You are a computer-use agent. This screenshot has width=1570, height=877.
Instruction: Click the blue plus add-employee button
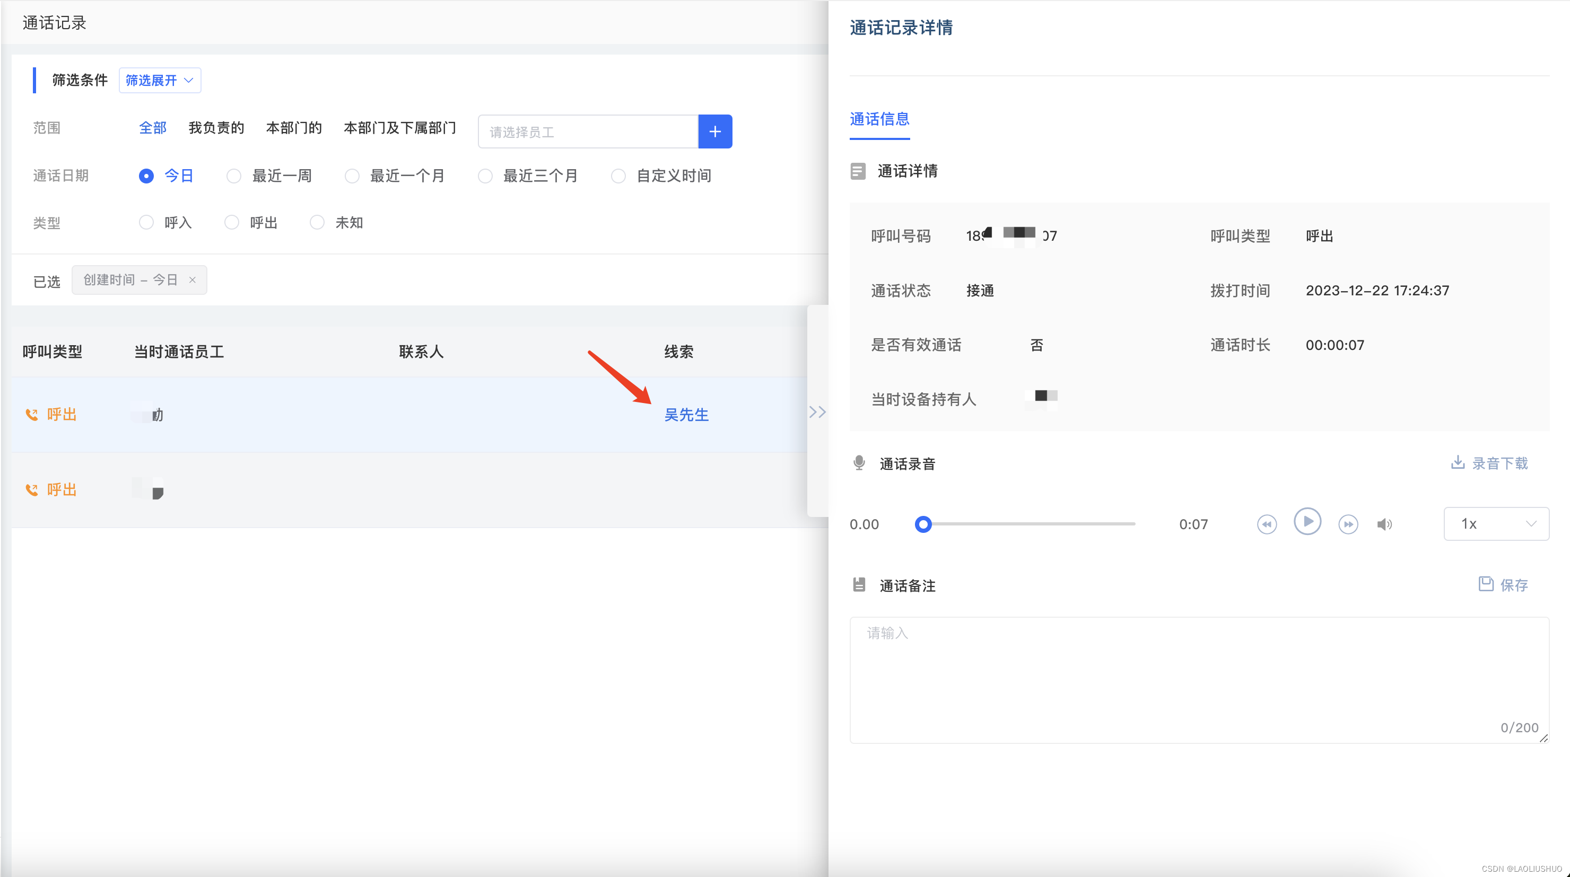click(715, 131)
